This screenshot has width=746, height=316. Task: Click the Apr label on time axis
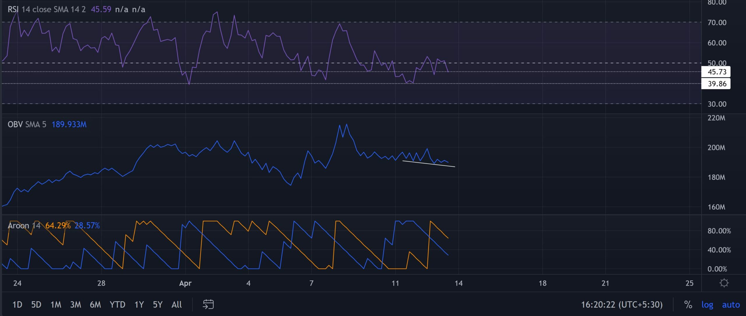pos(186,283)
